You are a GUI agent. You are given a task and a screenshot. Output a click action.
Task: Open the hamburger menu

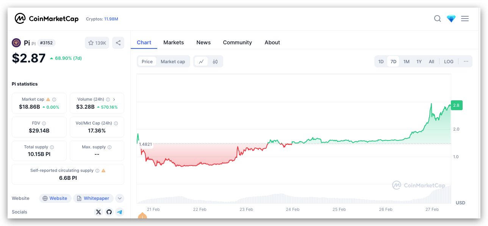pyautogui.click(x=465, y=19)
